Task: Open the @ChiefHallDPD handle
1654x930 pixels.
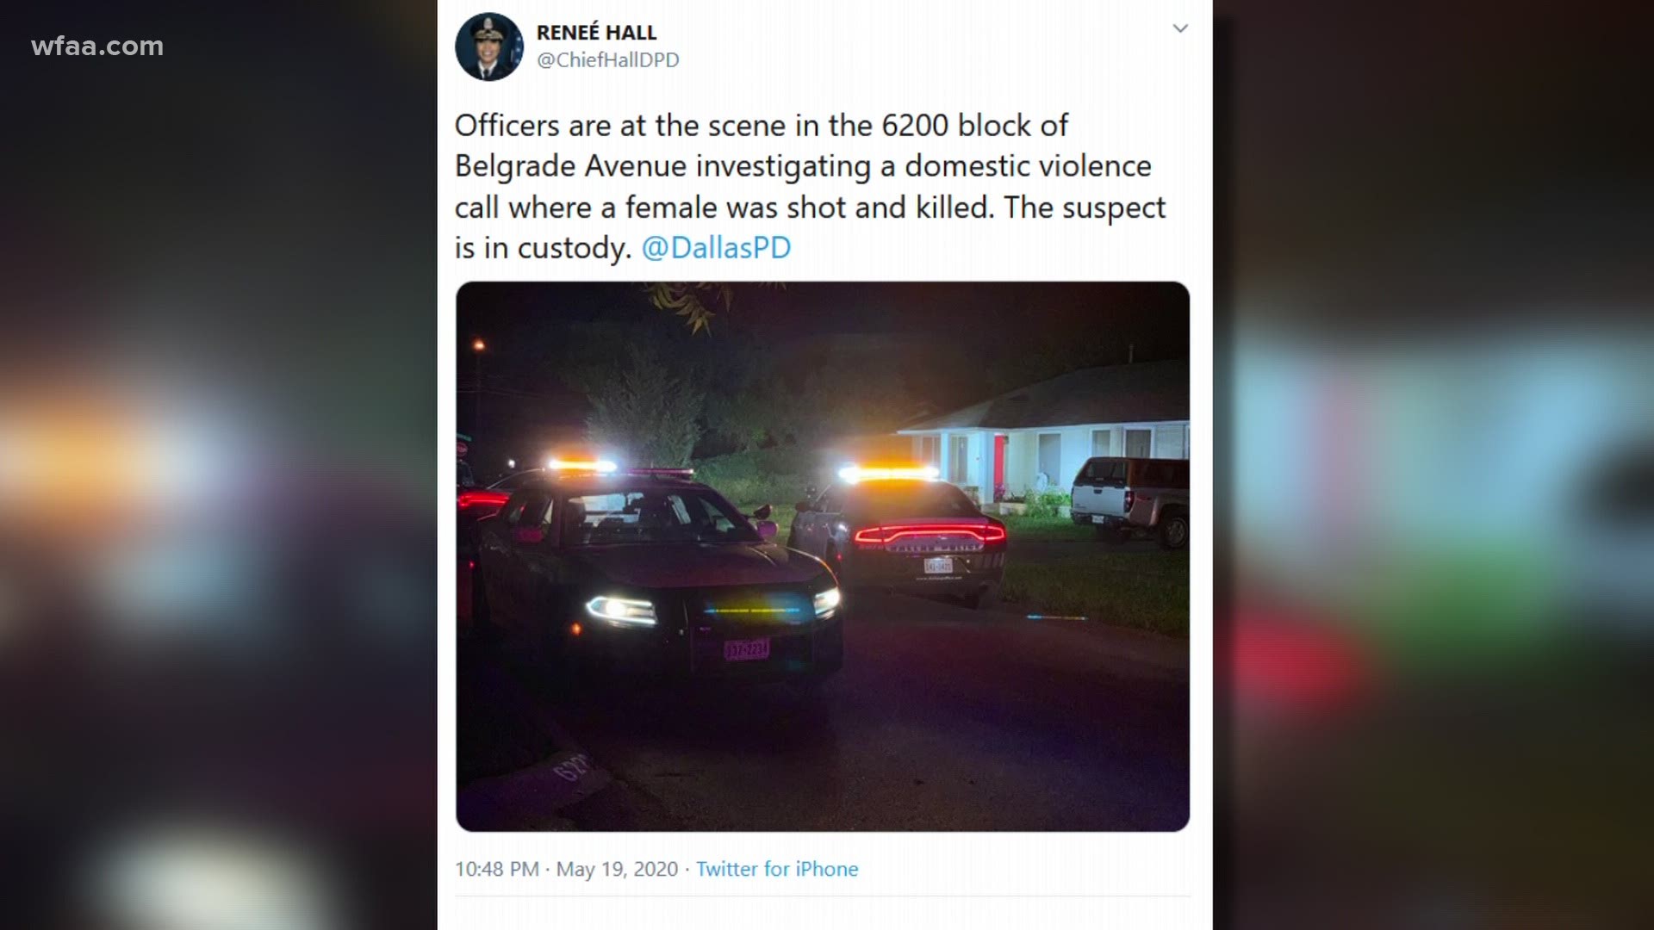Action: tap(608, 59)
